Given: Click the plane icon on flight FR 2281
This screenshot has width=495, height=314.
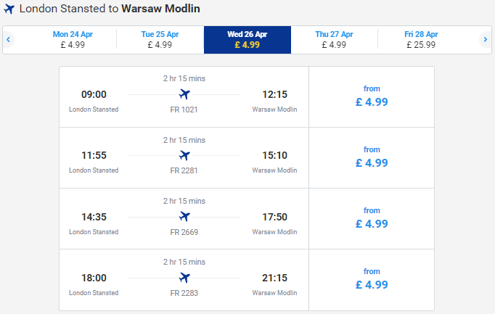Looking at the screenshot, I should [x=184, y=155].
